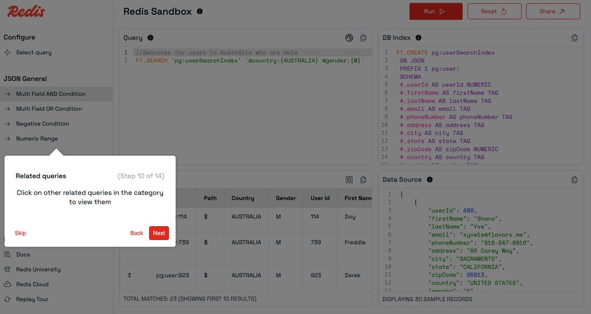Image resolution: width=591 pixels, height=314 pixels.
Task: Run the query
Action: coord(436,11)
